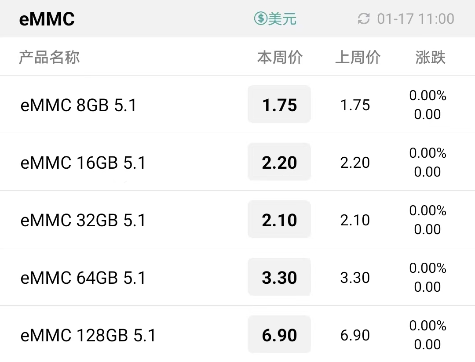
Task: Select the eMMC 64GB 5.1 entry
Action: click(x=237, y=277)
